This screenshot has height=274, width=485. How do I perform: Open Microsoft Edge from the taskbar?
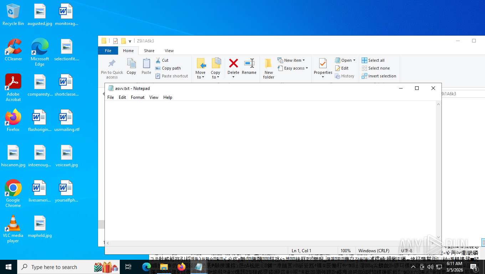(147, 267)
